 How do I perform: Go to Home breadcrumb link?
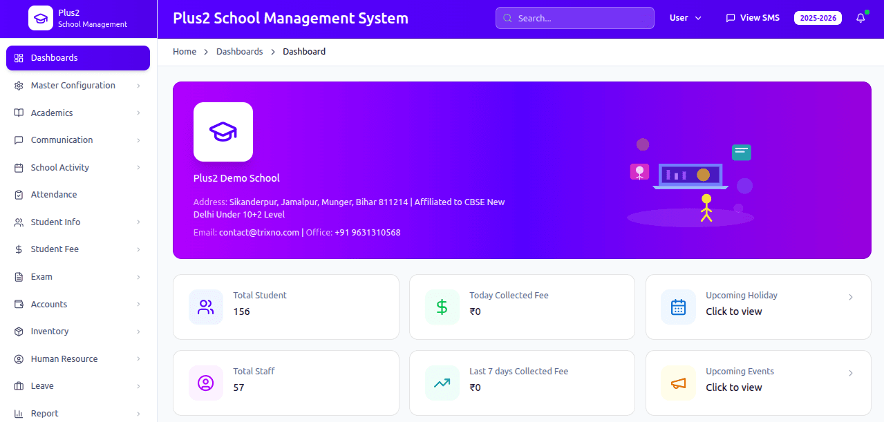(185, 52)
